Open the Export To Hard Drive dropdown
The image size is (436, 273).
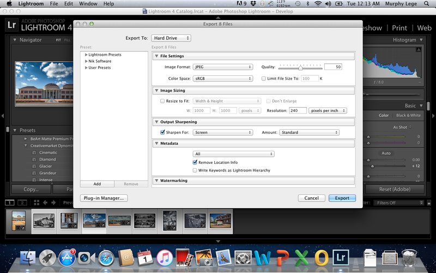point(171,38)
